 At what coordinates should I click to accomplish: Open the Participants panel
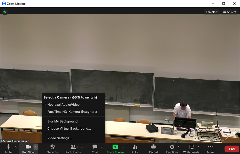tap(73, 149)
